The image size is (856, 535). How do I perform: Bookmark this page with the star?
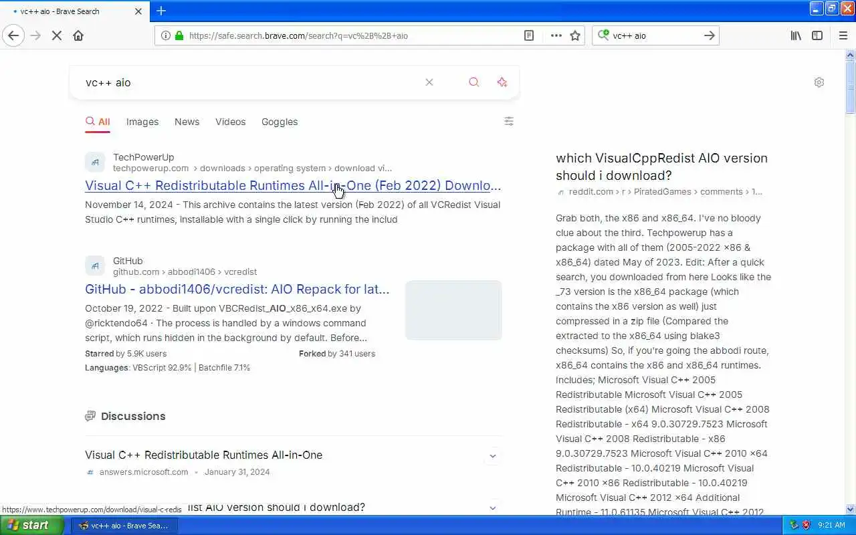click(575, 35)
